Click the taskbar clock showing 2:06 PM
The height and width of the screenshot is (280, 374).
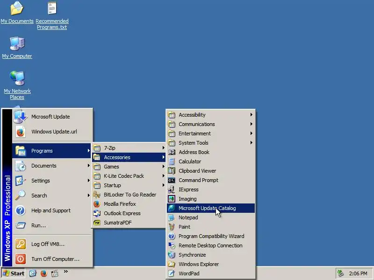pos(358,273)
